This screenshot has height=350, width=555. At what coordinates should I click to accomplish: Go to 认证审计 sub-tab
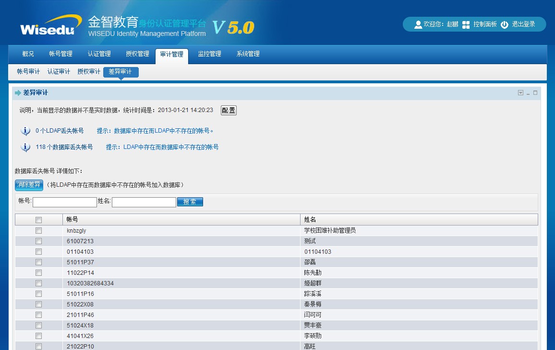[x=59, y=72]
